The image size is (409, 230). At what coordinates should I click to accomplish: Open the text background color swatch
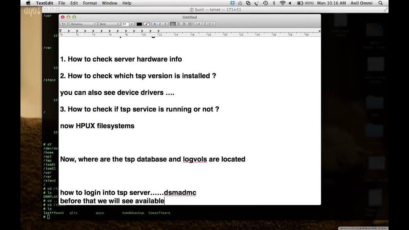click(147, 24)
